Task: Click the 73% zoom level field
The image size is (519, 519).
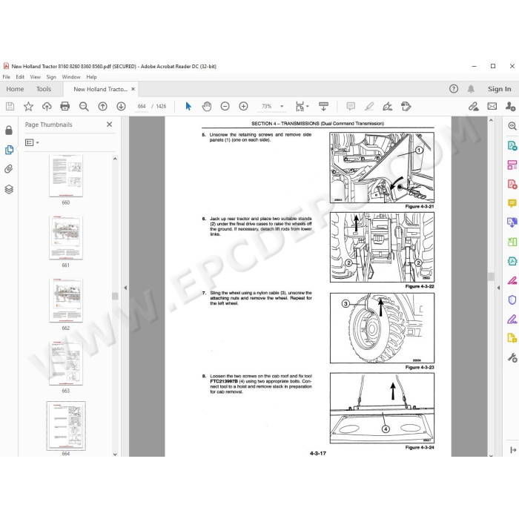Action: click(267, 106)
